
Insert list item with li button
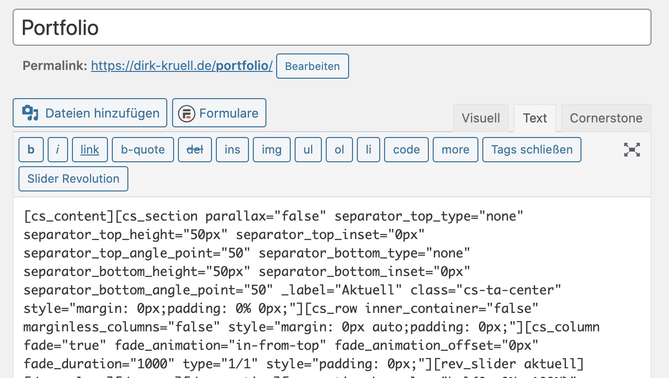pyautogui.click(x=369, y=150)
